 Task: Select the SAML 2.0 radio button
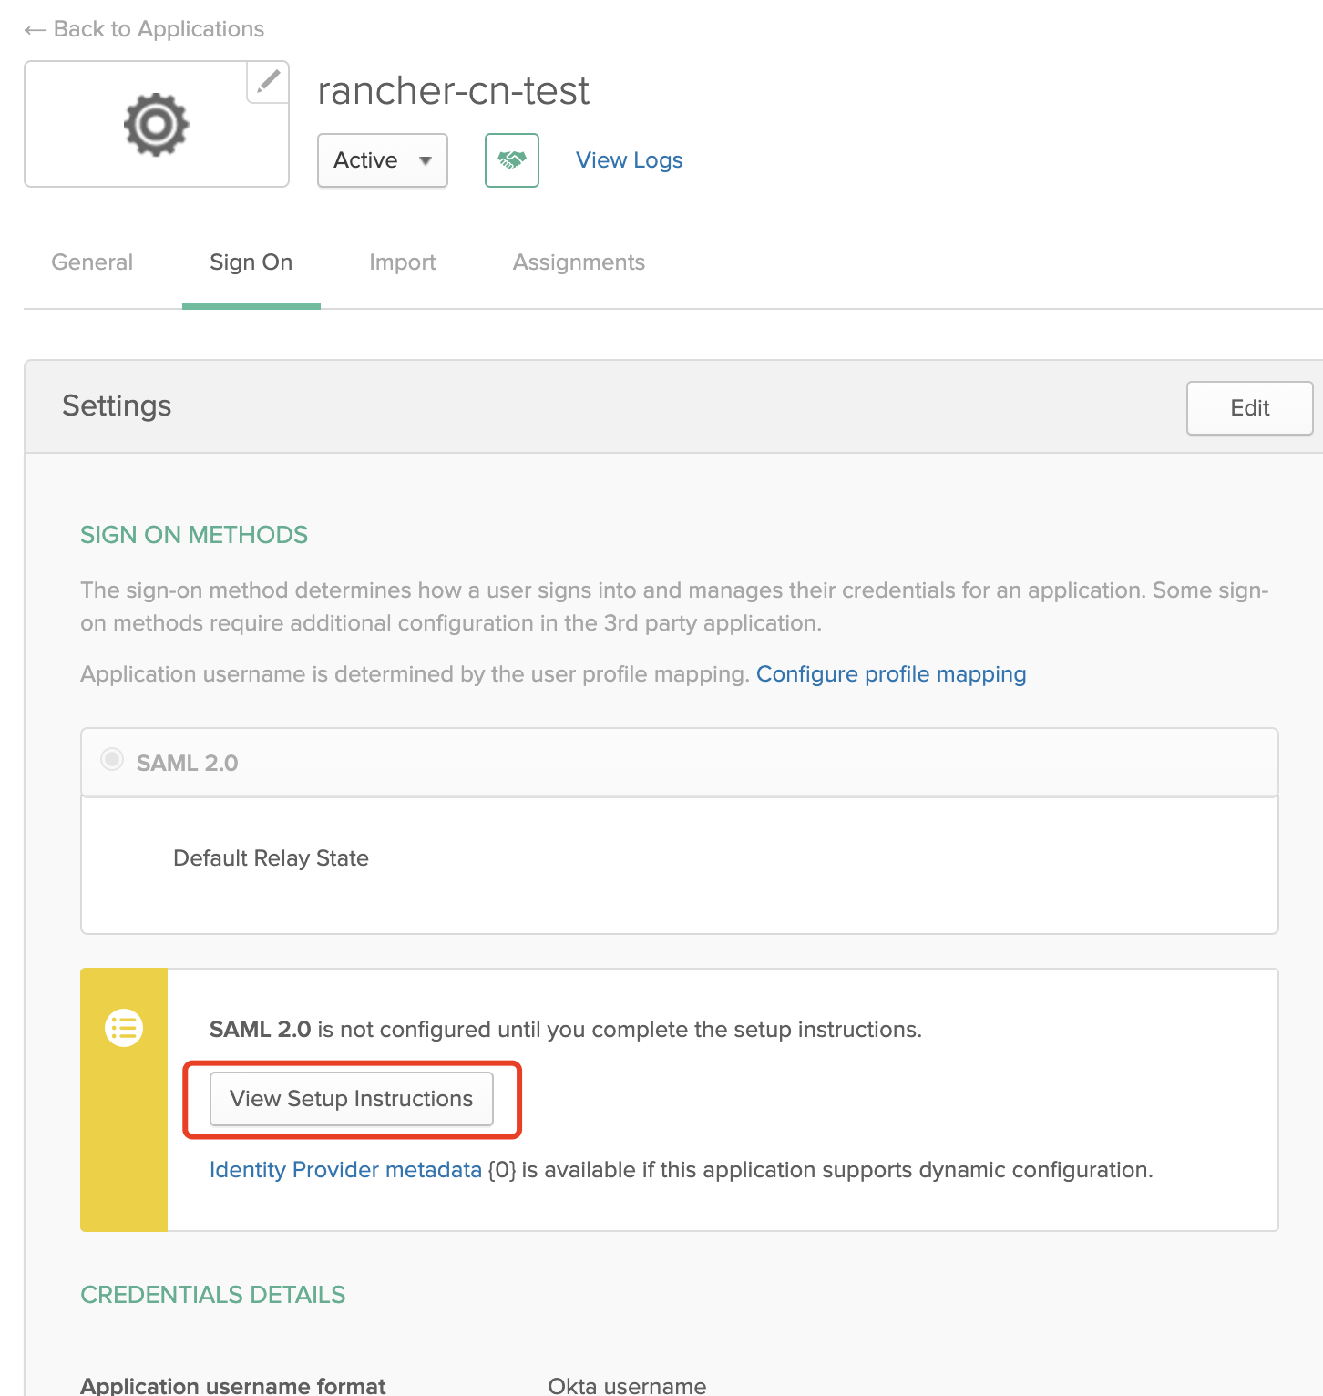[112, 759]
